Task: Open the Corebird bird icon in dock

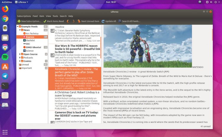Action: tap(5, 47)
